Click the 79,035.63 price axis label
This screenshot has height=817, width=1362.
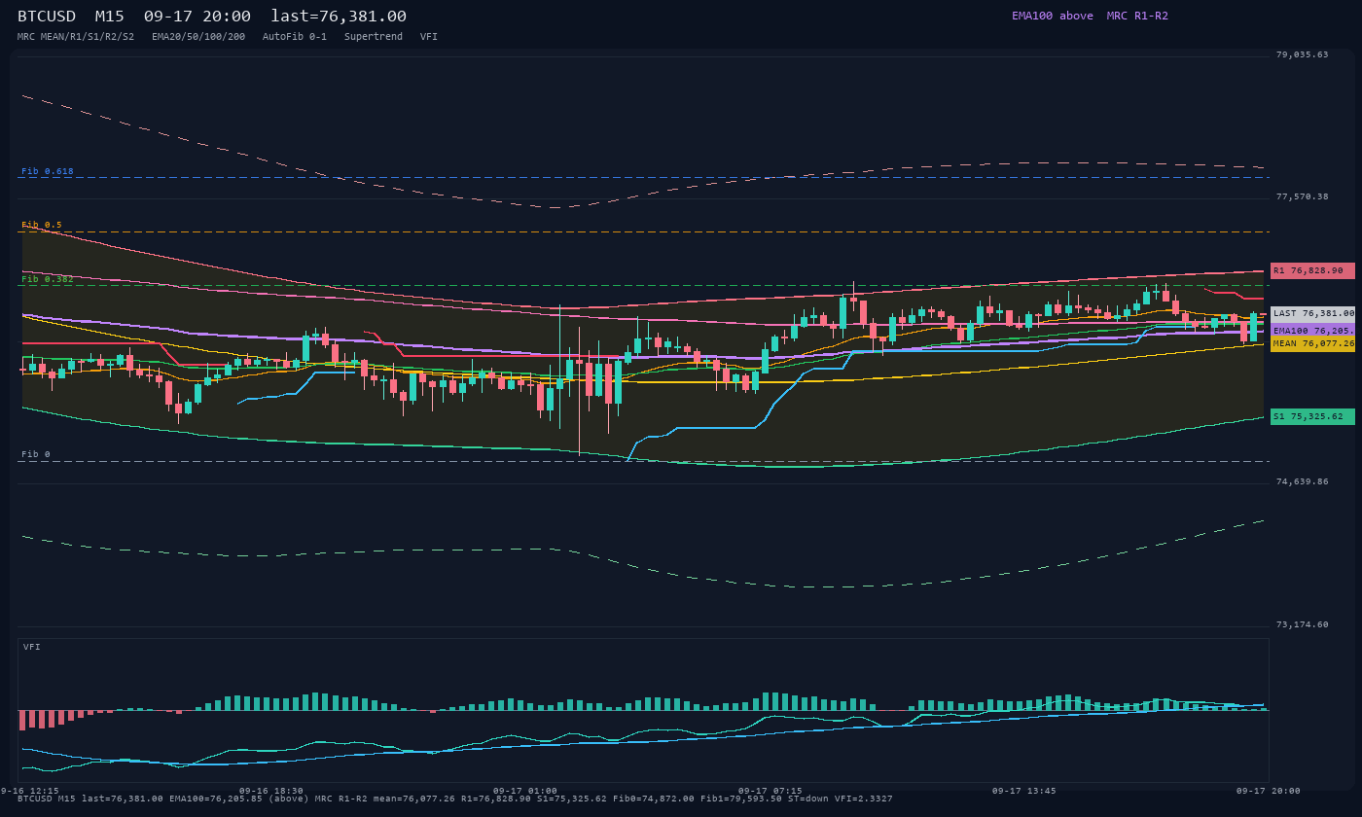pyautogui.click(x=1302, y=54)
